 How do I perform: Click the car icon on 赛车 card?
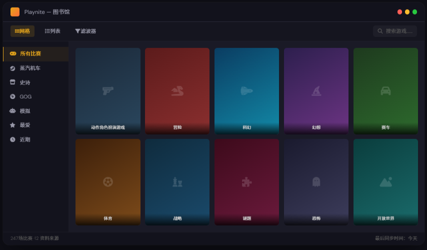[x=385, y=90]
